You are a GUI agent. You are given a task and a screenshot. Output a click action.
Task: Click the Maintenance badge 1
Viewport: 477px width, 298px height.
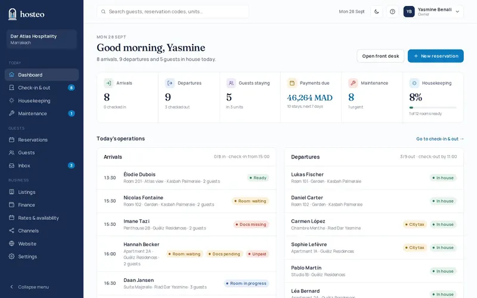click(71, 113)
